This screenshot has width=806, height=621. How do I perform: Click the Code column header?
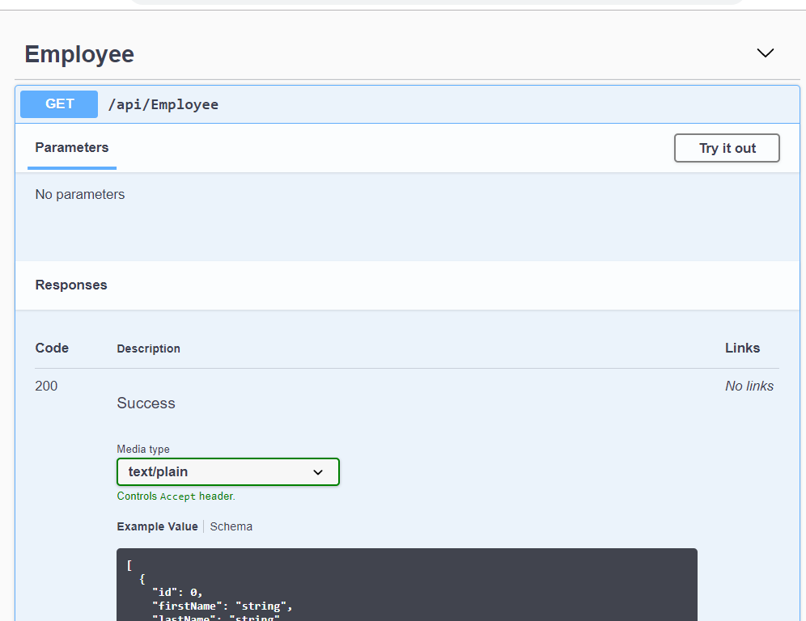coord(52,349)
